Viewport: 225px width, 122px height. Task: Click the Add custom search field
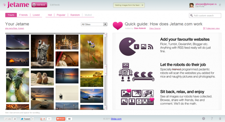[205, 15]
